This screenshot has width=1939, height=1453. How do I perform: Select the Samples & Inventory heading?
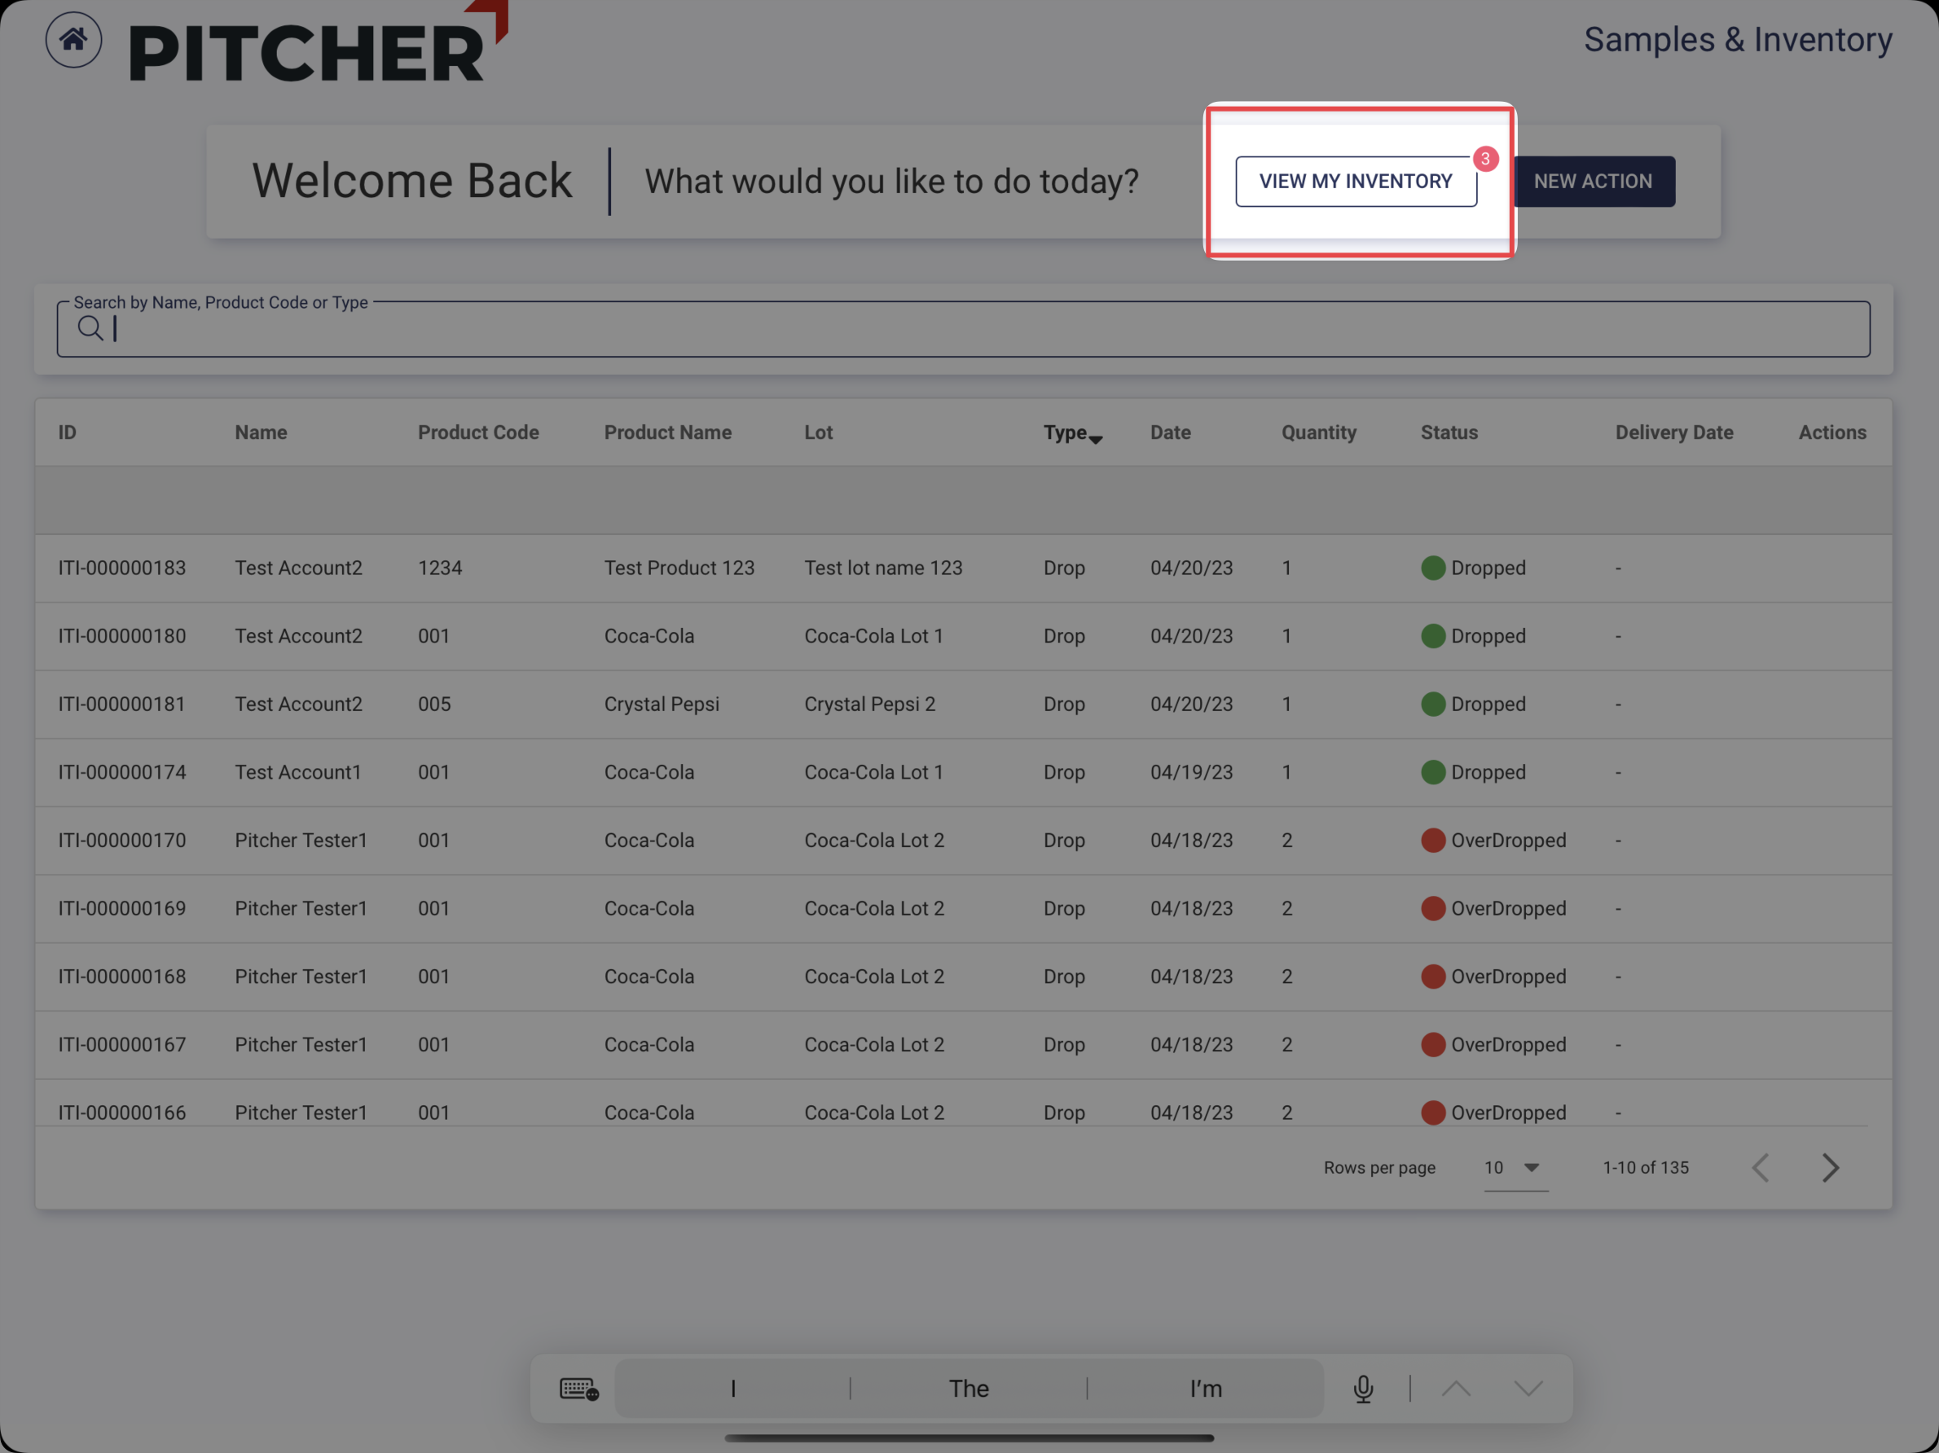pyautogui.click(x=1739, y=39)
